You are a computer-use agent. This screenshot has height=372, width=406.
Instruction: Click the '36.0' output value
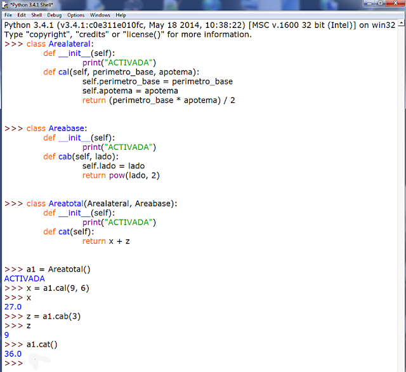tap(13, 354)
